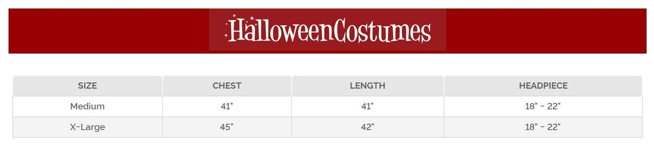Select the CHEST column header

pyautogui.click(x=227, y=86)
